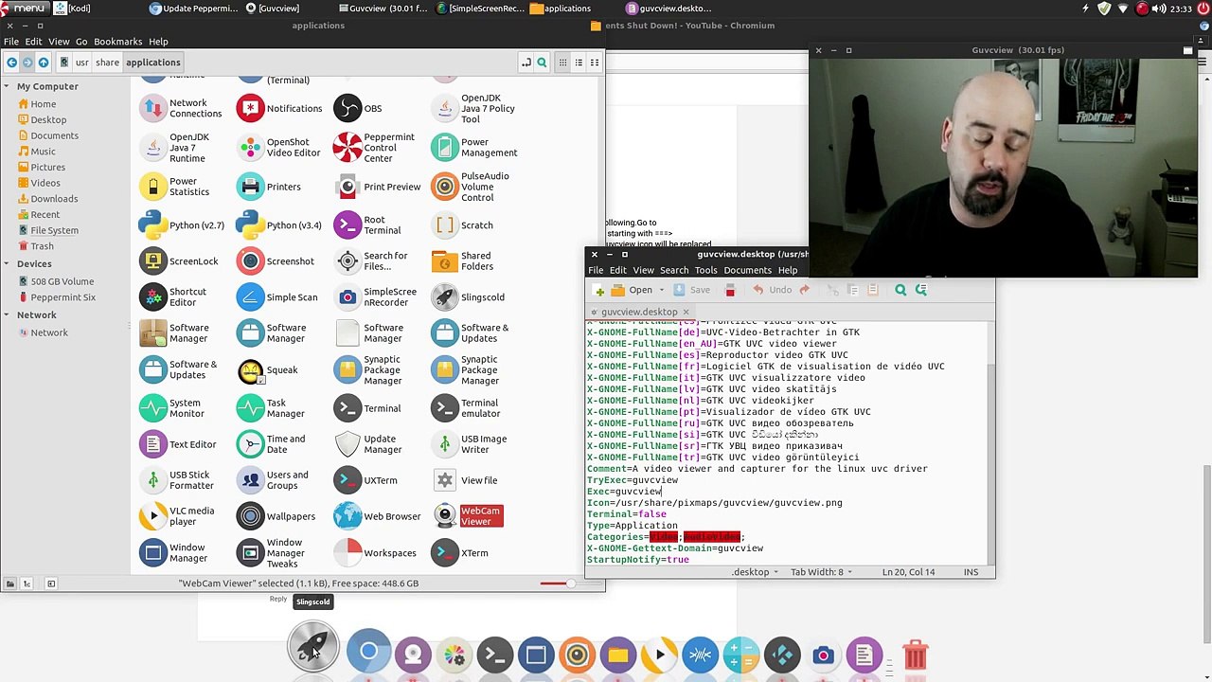Image resolution: width=1212 pixels, height=682 pixels.
Task: Select the System Monitor icon
Action: pyautogui.click(x=152, y=408)
